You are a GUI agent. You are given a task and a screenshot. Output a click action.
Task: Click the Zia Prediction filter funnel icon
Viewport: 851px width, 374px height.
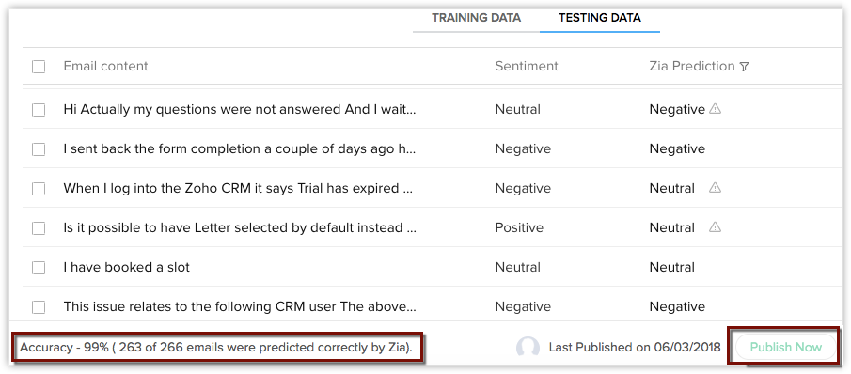745,67
